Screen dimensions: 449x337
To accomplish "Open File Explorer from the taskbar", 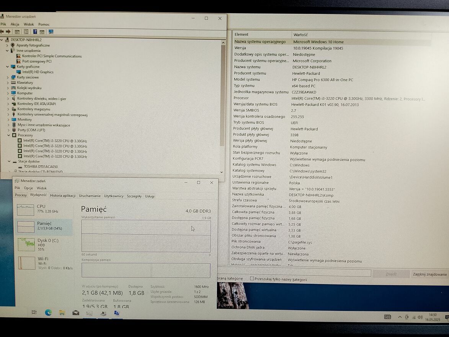I will click(62, 313).
